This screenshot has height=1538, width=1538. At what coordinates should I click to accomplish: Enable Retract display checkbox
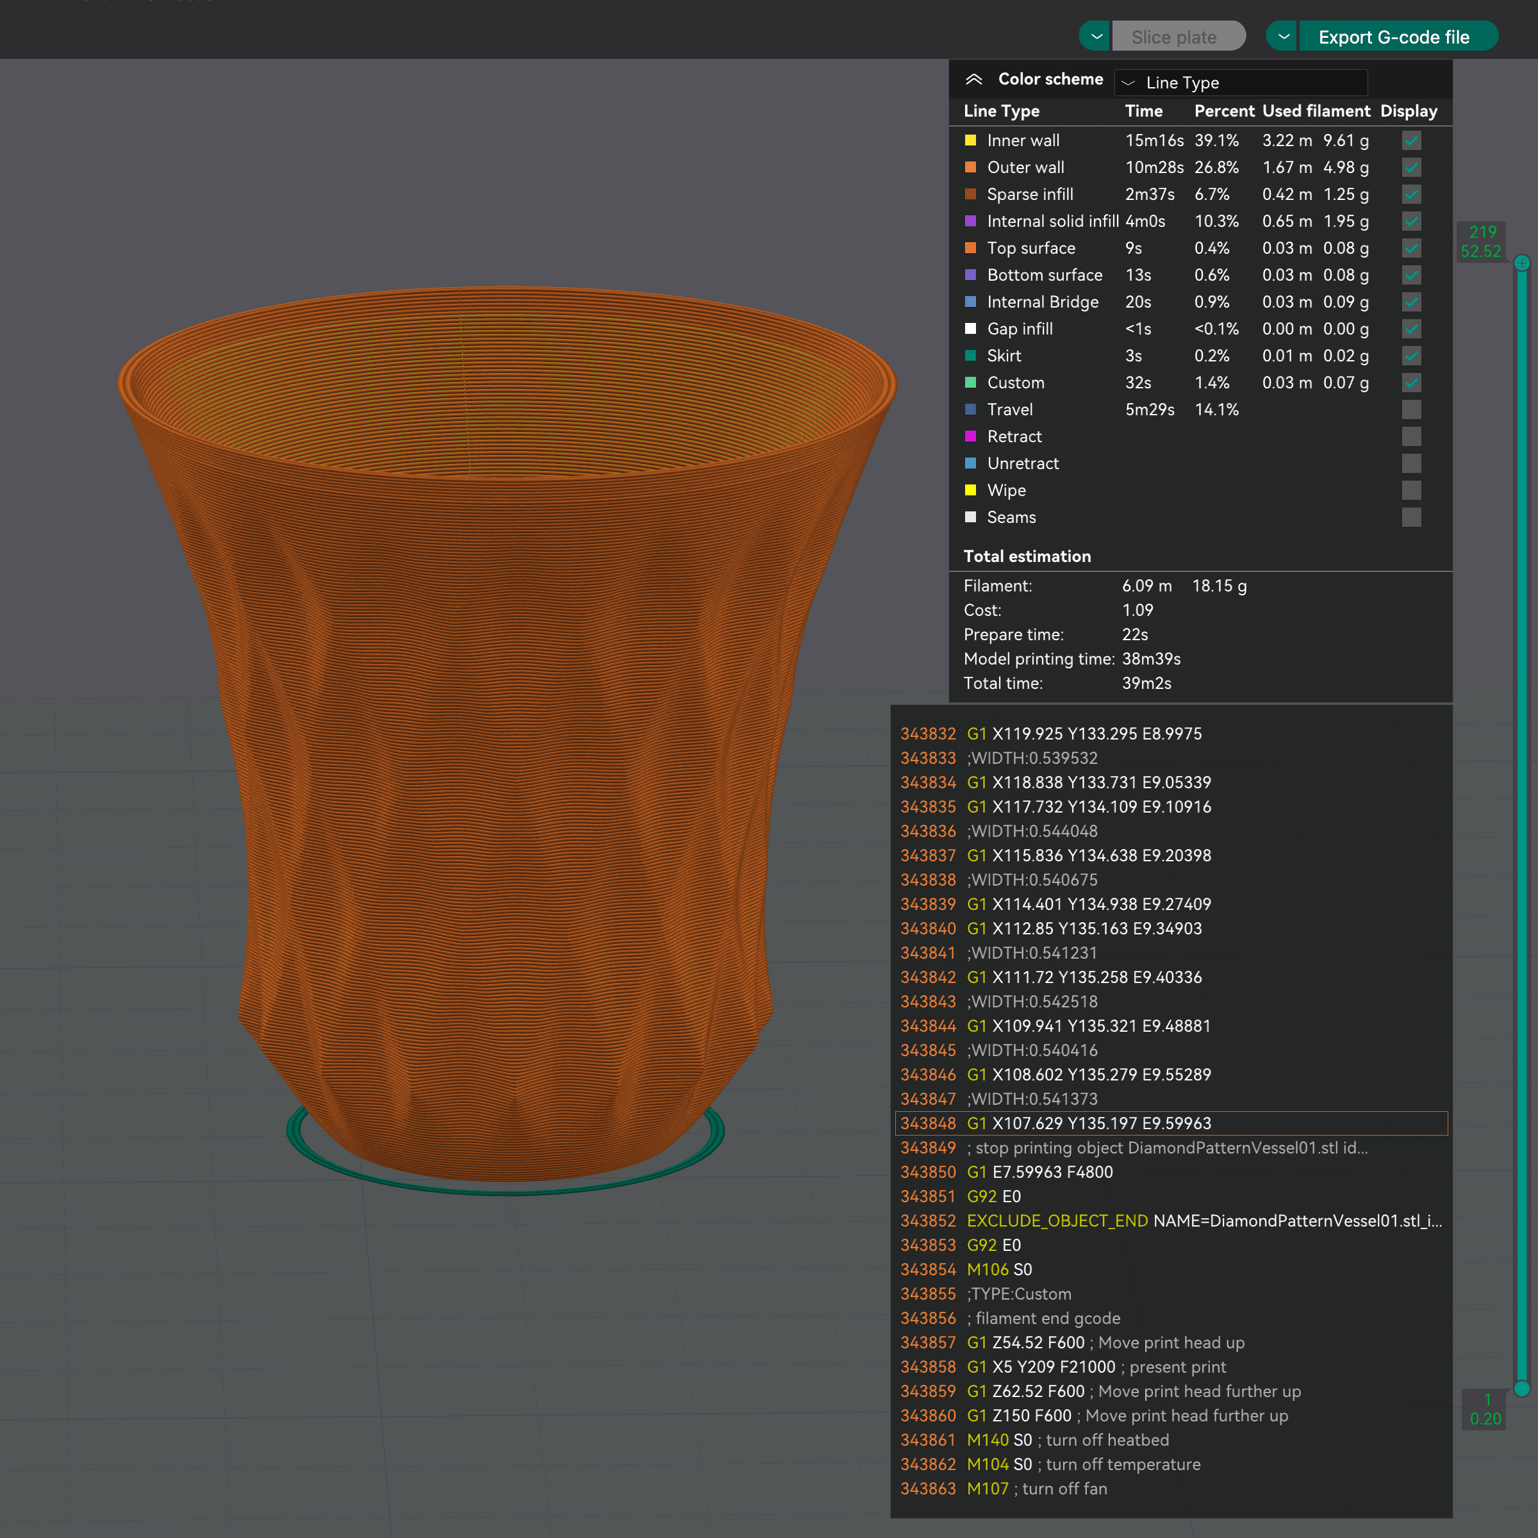(x=1410, y=437)
